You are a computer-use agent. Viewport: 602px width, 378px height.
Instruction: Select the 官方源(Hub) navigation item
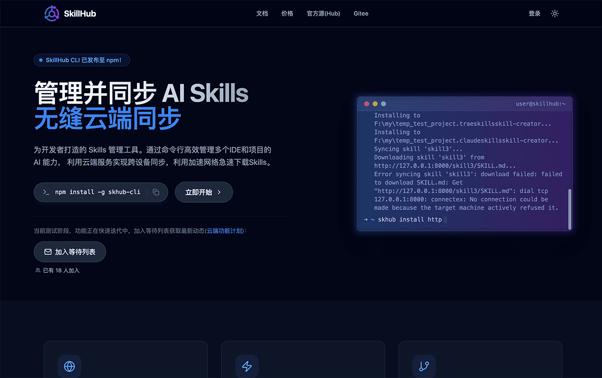pyautogui.click(x=323, y=14)
